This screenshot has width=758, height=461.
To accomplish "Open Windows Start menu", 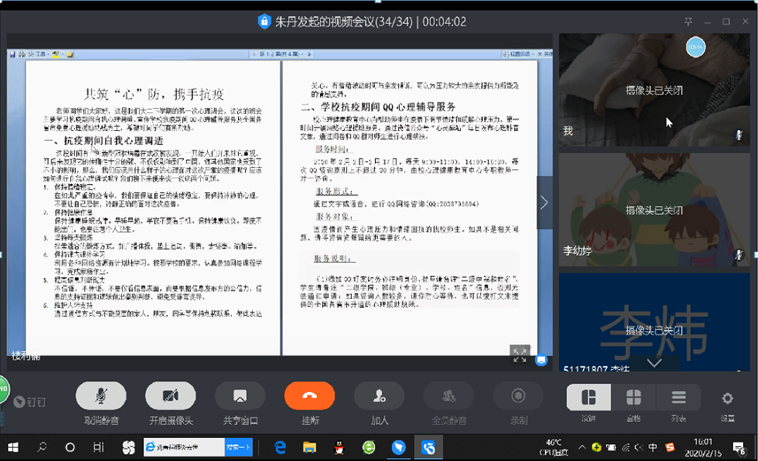I will pos(13,448).
